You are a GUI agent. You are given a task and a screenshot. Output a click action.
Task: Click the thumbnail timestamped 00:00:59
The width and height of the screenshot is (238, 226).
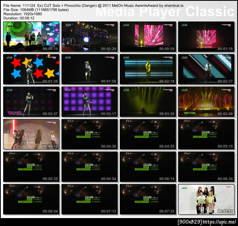(x=148, y=37)
